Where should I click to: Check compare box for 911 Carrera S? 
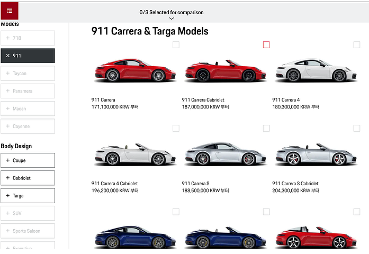(266, 128)
